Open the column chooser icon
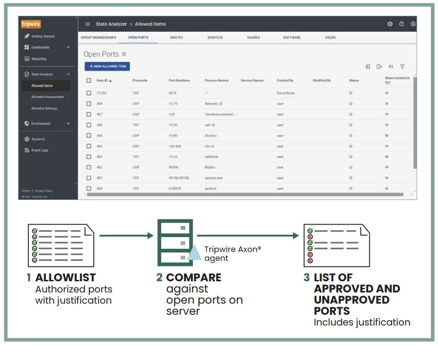This screenshot has width=438, height=345. (x=391, y=66)
